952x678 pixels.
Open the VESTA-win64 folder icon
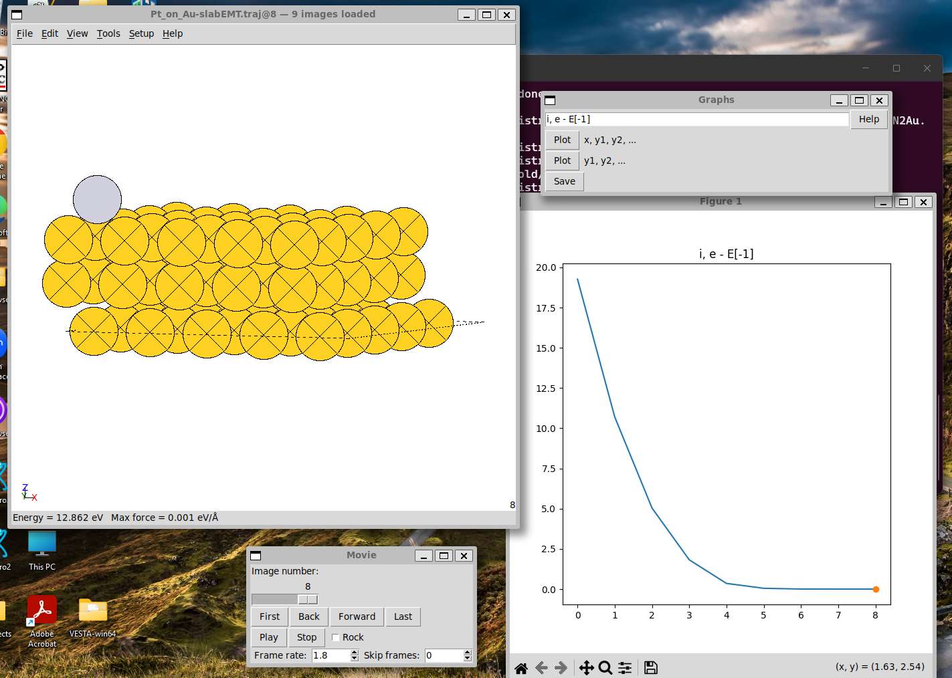[x=93, y=610]
